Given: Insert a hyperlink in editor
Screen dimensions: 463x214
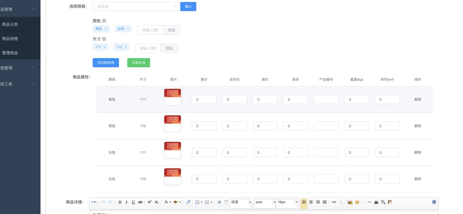Looking at the screenshot, I should [334, 202].
